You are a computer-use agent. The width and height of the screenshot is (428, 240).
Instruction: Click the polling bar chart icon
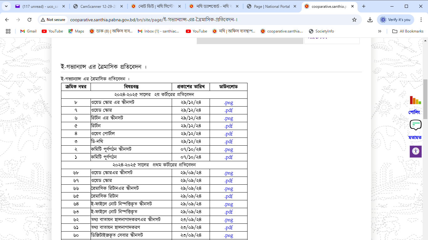[x=415, y=100]
